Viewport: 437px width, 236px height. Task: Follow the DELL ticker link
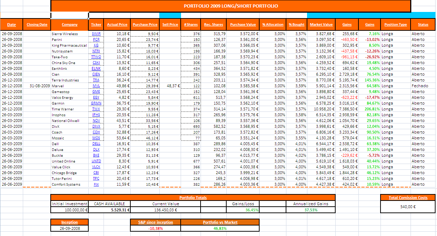[x=96, y=144]
